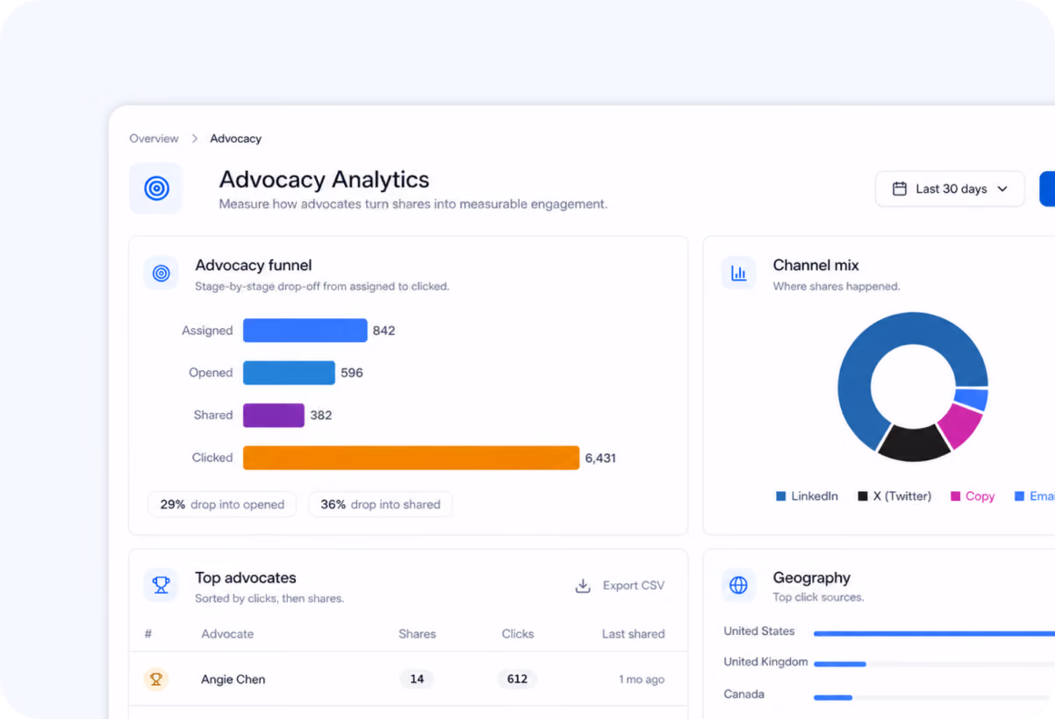This screenshot has width=1055, height=719.
Task: Click the pink Copy legend swatch
Action: pyautogui.click(x=955, y=496)
